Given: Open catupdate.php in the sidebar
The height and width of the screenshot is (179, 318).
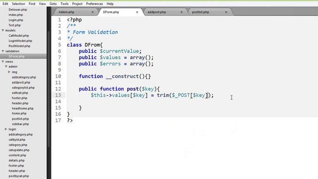Looking at the screenshot, I should (x=19, y=150).
